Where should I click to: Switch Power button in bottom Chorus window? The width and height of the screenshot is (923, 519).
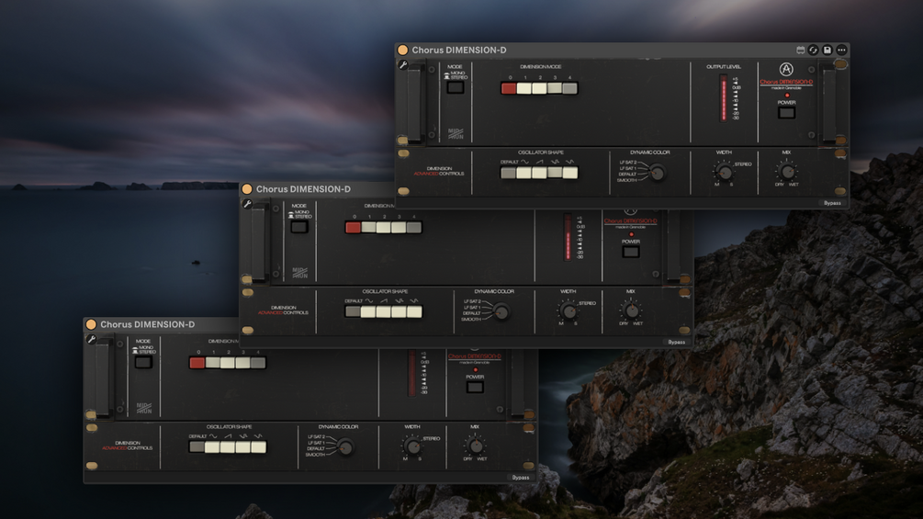[475, 387]
